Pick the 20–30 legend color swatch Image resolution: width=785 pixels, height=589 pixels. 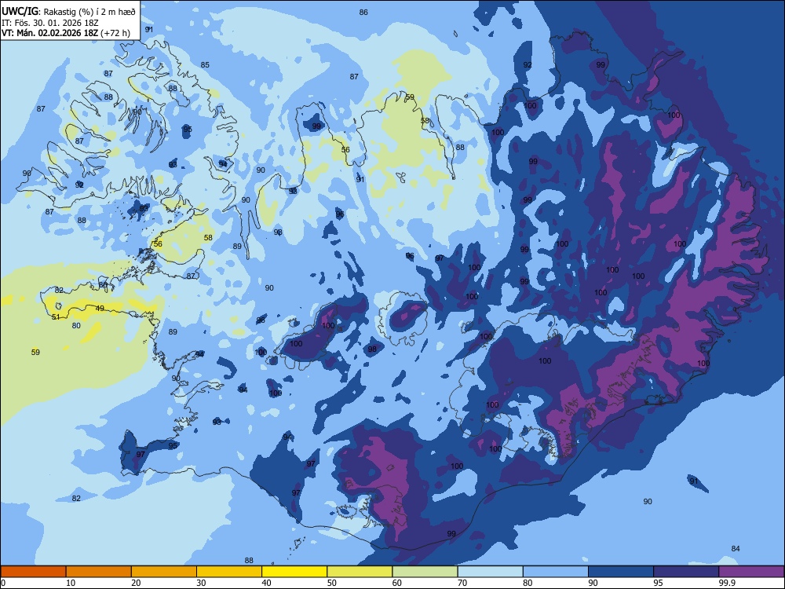click(164, 572)
